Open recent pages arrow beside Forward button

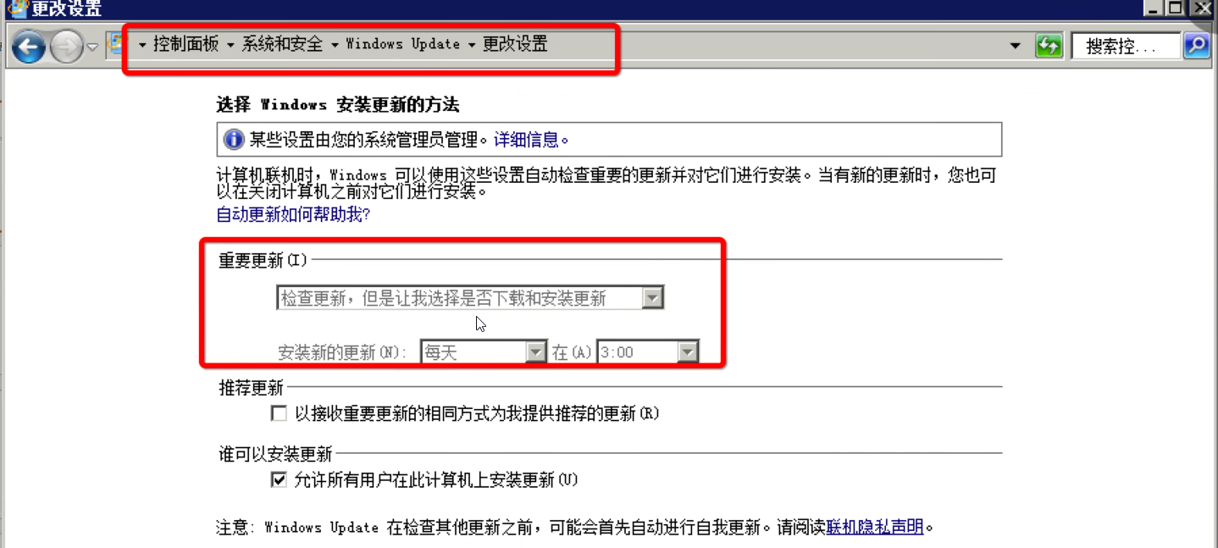[92, 47]
